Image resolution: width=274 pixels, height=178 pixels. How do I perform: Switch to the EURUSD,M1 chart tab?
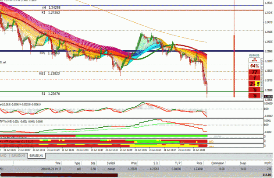click(36, 156)
